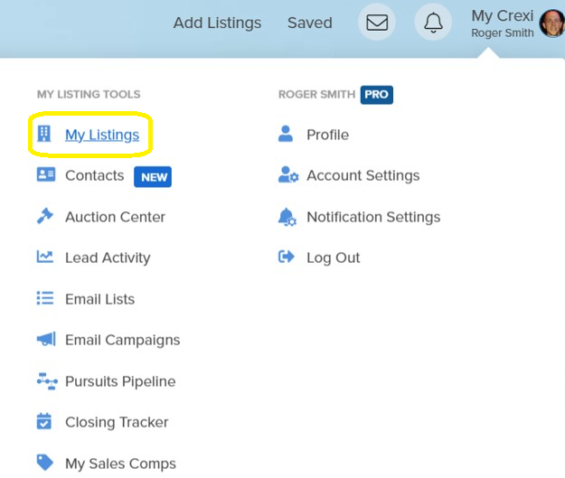Open the My Listings link
The height and width of the screenshot is (478, 565).
tap(102, 135)
